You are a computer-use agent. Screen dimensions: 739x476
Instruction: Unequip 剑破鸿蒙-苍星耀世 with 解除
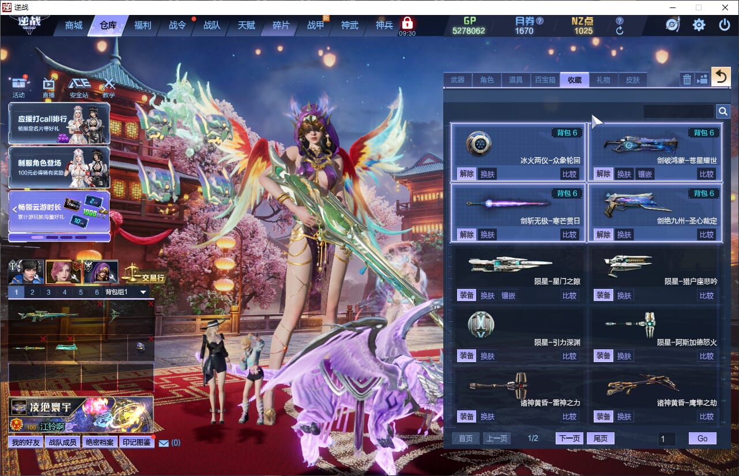603,174
